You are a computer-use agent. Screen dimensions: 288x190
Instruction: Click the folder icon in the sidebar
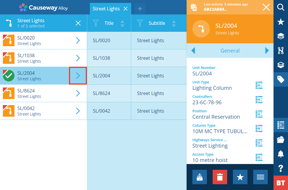(281, 140)
